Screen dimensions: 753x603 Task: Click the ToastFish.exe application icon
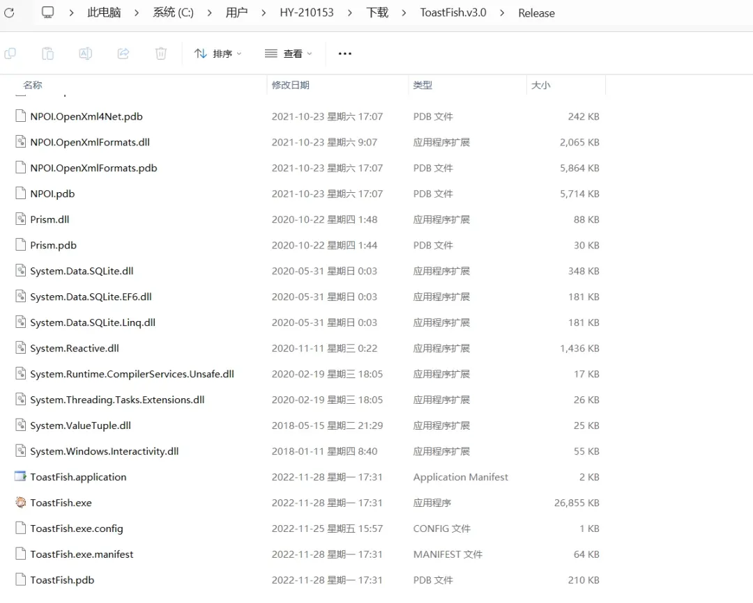click(21, 502)
